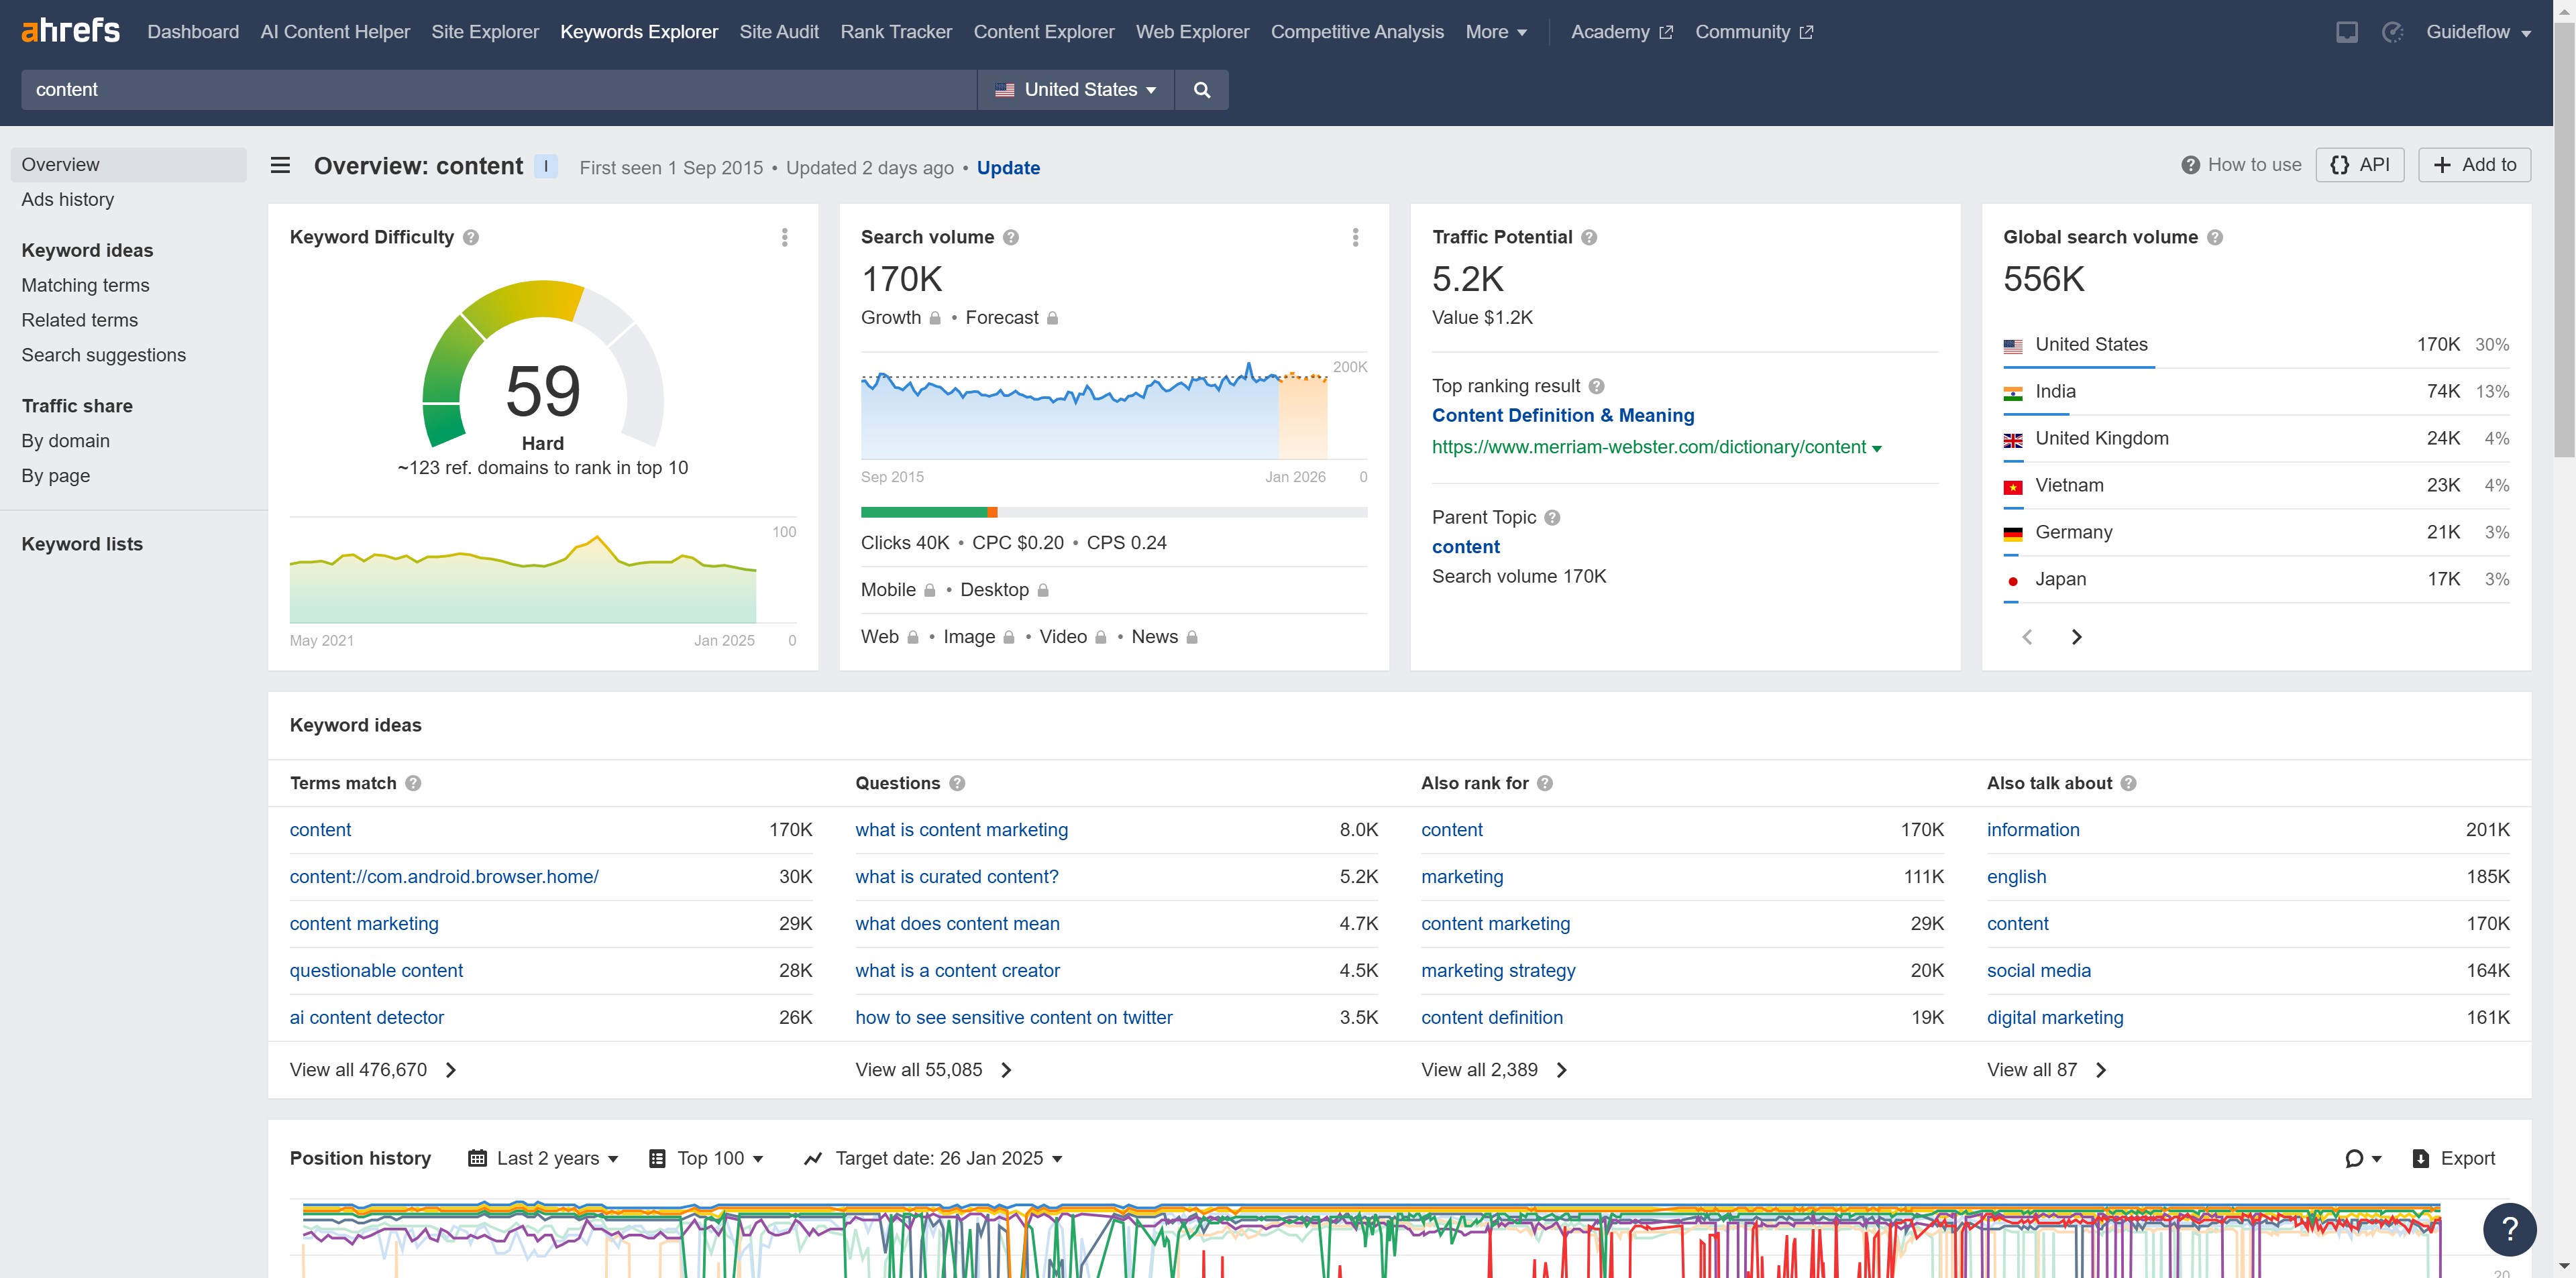Open the Content Definition & Meaning link

click(x=1563, y=414)
